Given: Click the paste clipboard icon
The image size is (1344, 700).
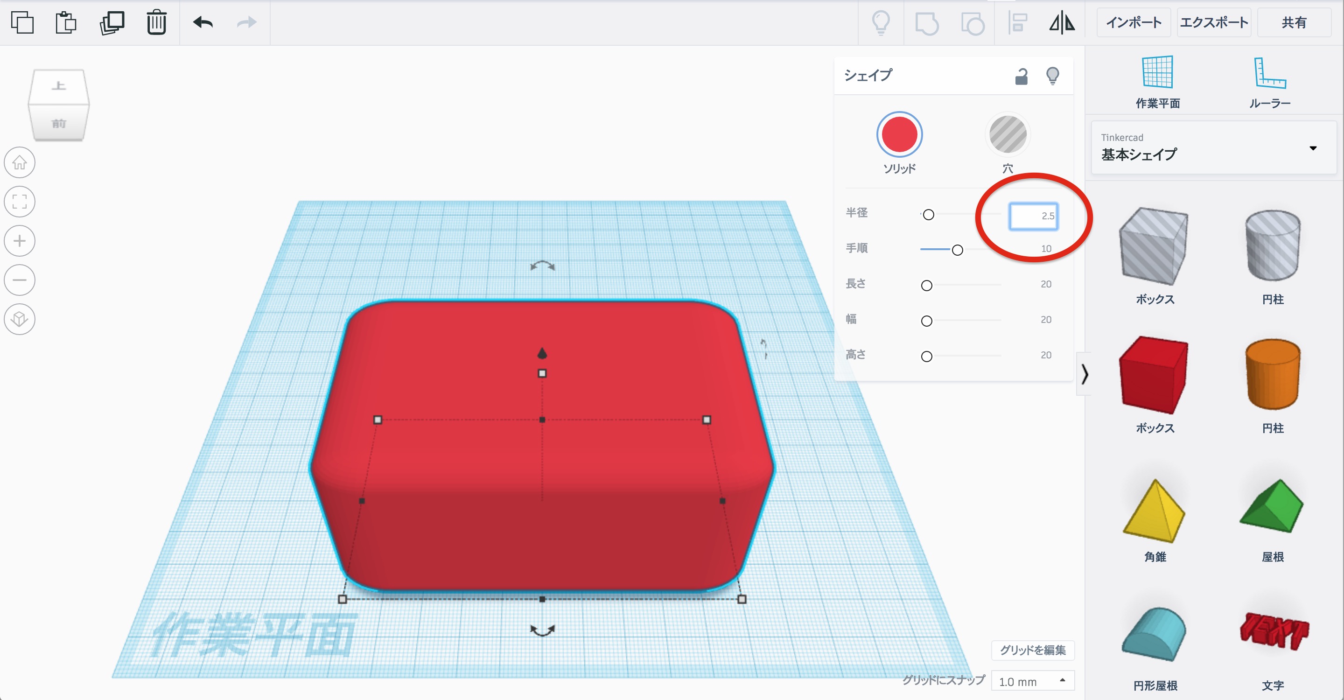Looking at the screenshot, I should coord(66,22).
